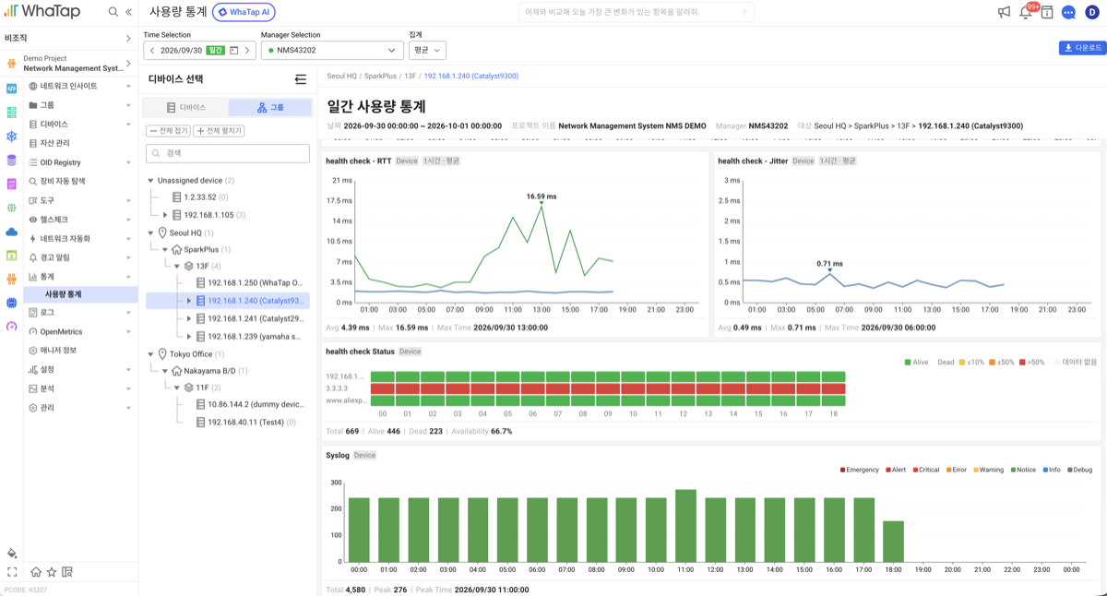Switch to the 디바이스 tab

(185, 108)
